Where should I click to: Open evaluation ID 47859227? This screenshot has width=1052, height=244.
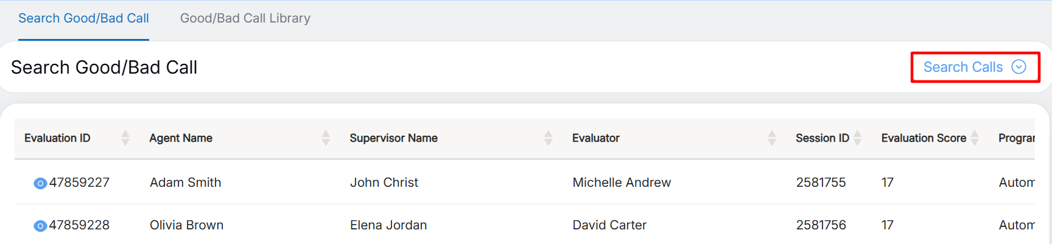(79, 183)
